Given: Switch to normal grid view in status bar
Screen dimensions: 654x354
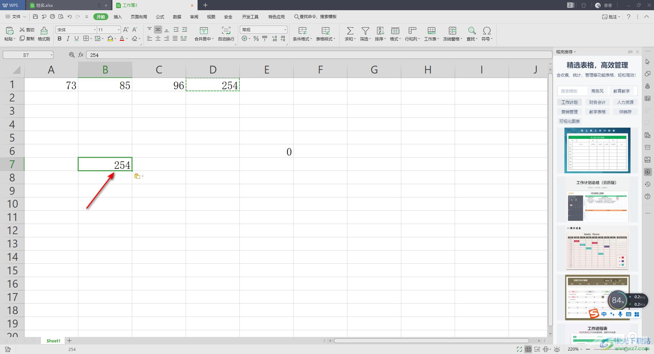Looking at the screenshot, I should tap(528, 349).
